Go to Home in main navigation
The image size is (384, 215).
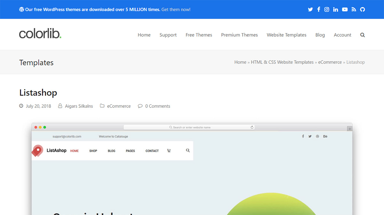pos(144,35)
